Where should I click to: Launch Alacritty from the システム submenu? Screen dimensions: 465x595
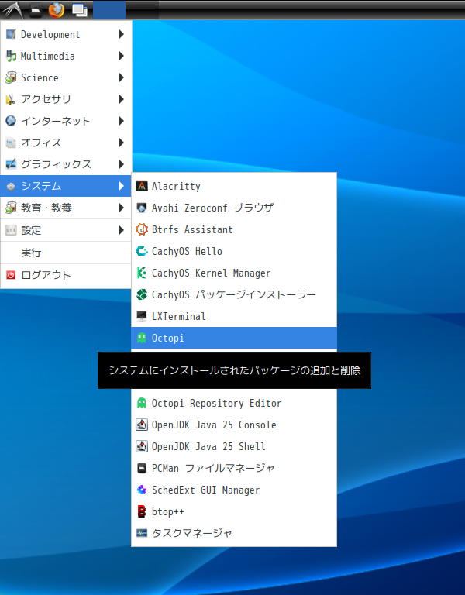click(234, 186)
